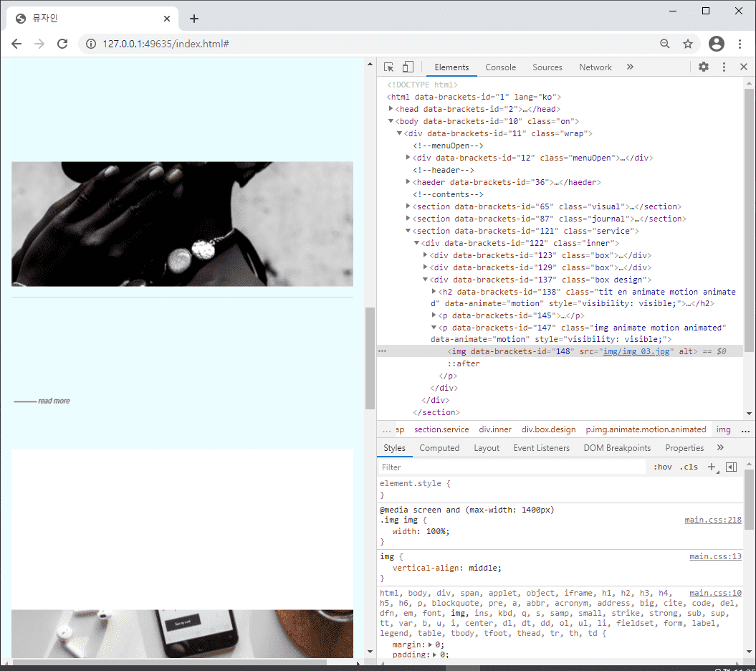Open the Event Listeners sub-tab
756x671 pixels.
(542, 448)
